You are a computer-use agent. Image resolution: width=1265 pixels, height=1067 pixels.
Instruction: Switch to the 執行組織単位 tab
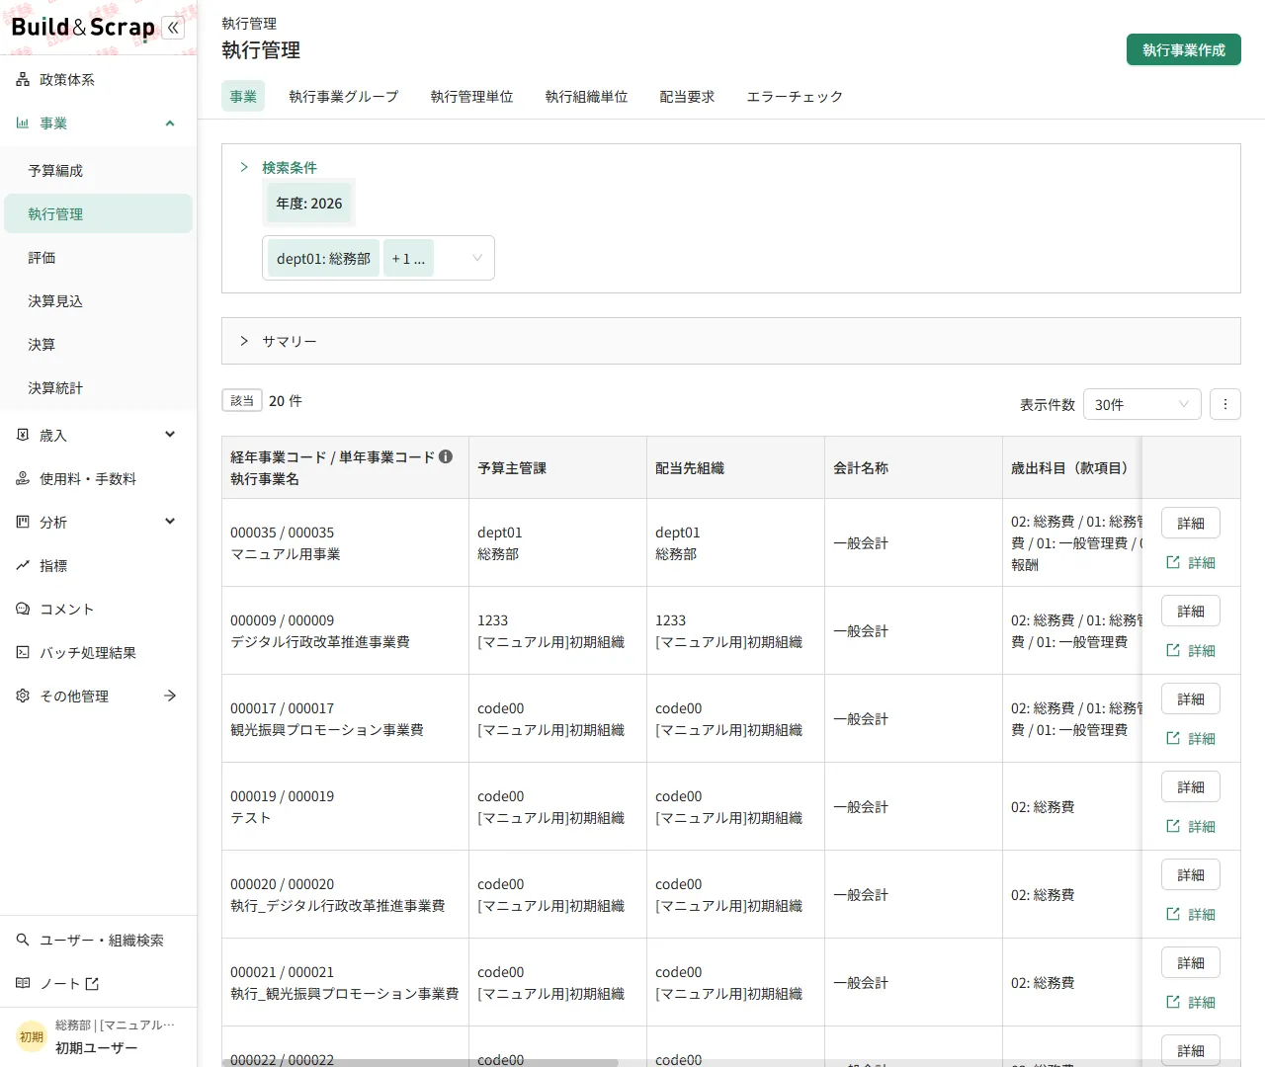(x=587, y=96)
